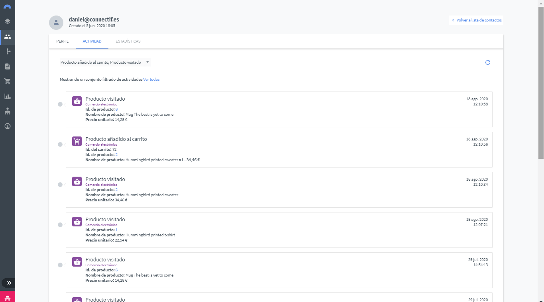Click the page vertical scrollbar thumb
The image size is (544, 302).
point(541,83)
